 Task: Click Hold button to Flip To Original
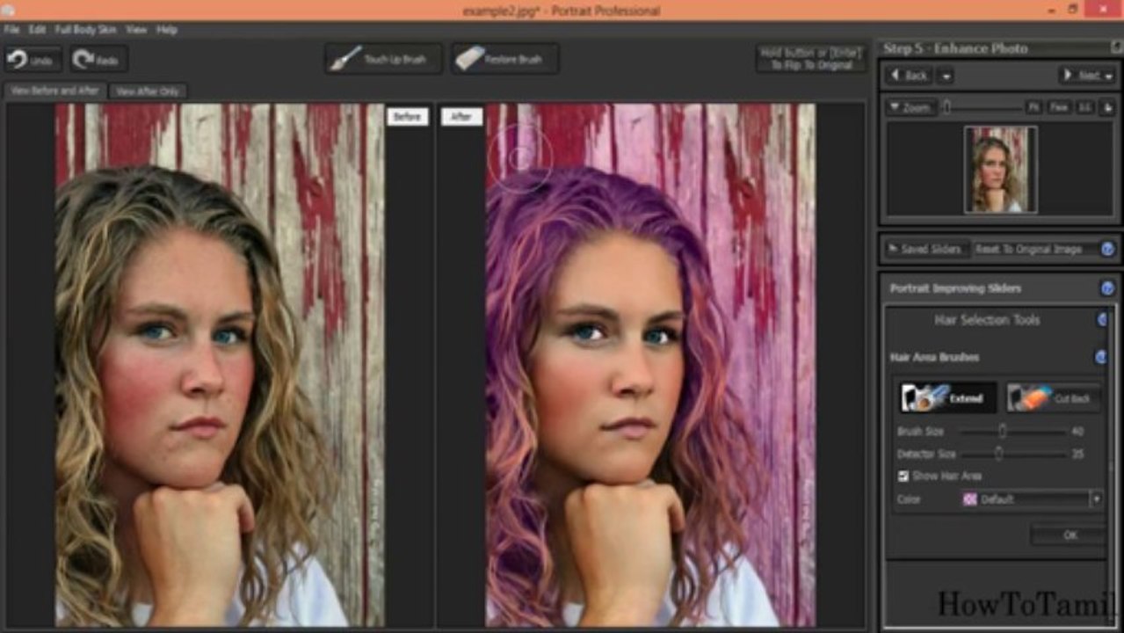(x=810, y=59)
